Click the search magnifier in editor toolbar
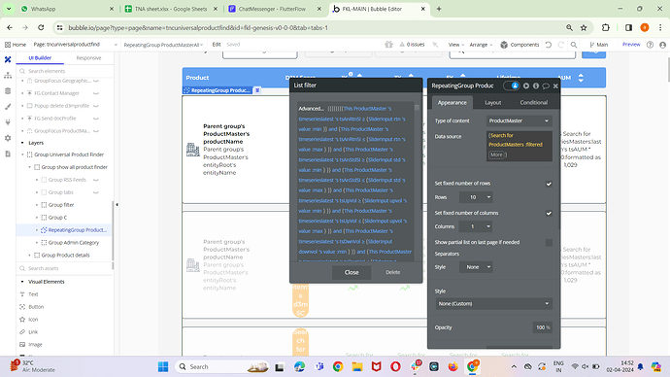The height and width of the screenshot is (377, 670). pos(574,45)
